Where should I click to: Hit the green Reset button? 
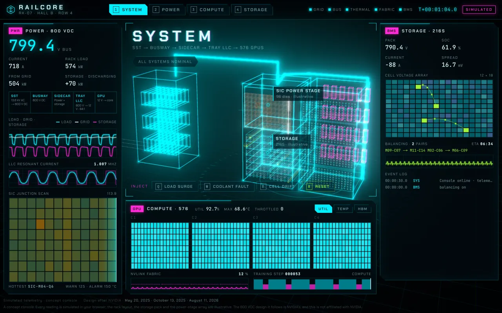pos(318,187)
